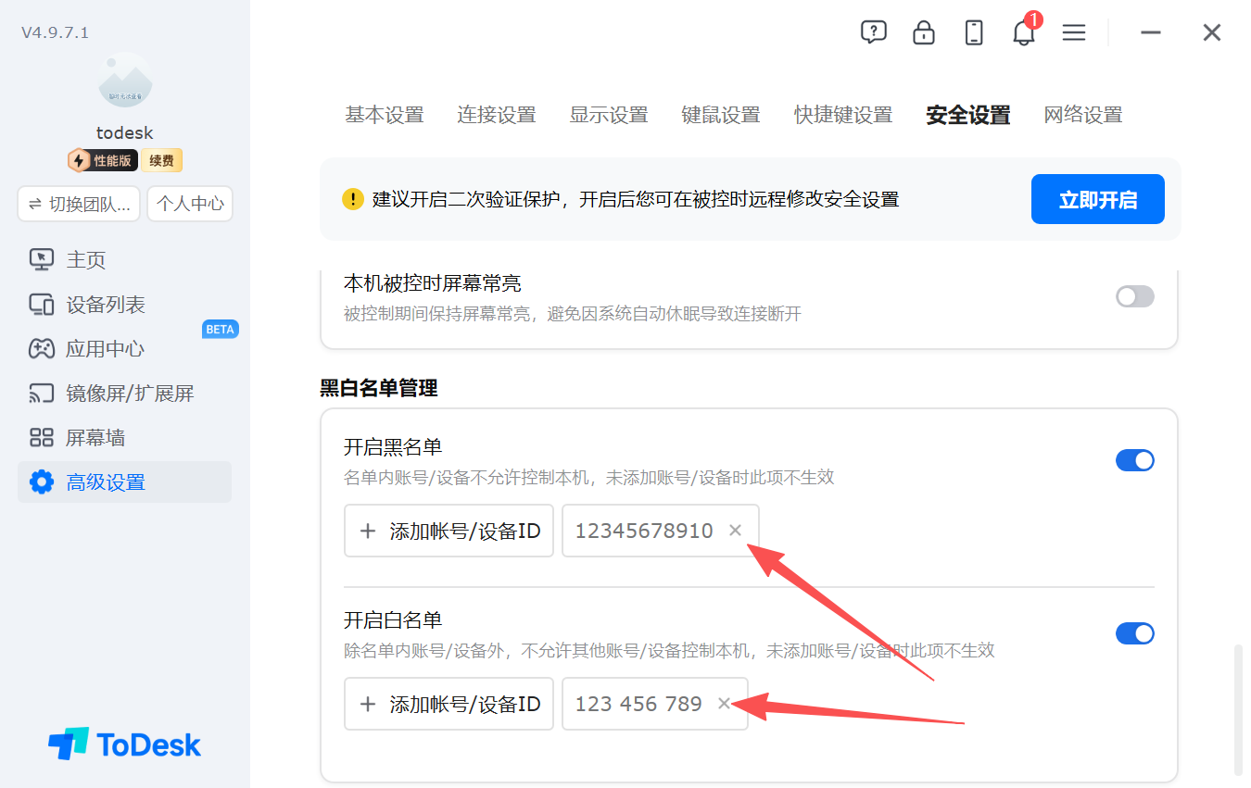Switch to the 网络设置 tab

[x=1083, y=115]
